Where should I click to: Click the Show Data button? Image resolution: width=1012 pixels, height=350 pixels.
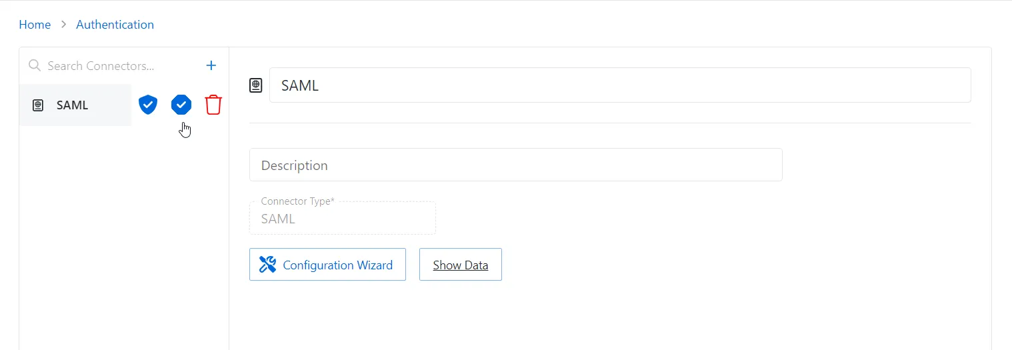[460, 265]
